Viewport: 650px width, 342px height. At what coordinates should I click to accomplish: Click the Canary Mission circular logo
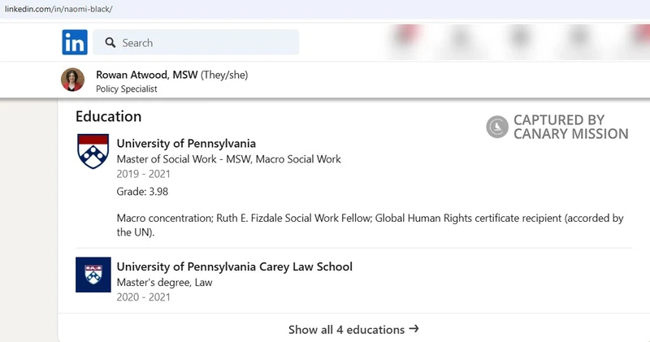(497, 127)
